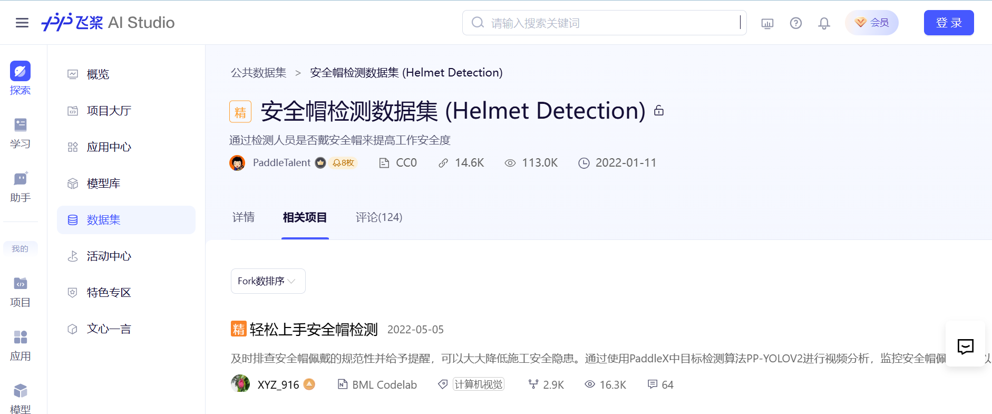992x414 pixels.
Task: Open the hamburger menu icon
Action: pos(22,23)
